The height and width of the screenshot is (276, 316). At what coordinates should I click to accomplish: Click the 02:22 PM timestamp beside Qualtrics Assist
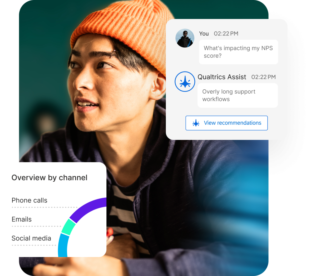point(263,77)
